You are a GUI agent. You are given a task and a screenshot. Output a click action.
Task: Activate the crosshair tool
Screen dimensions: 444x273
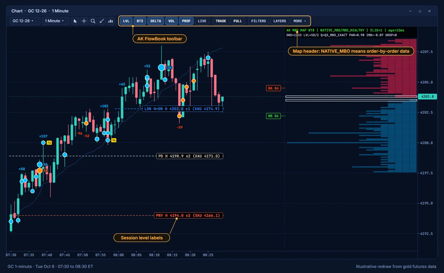tap(84, 21)
